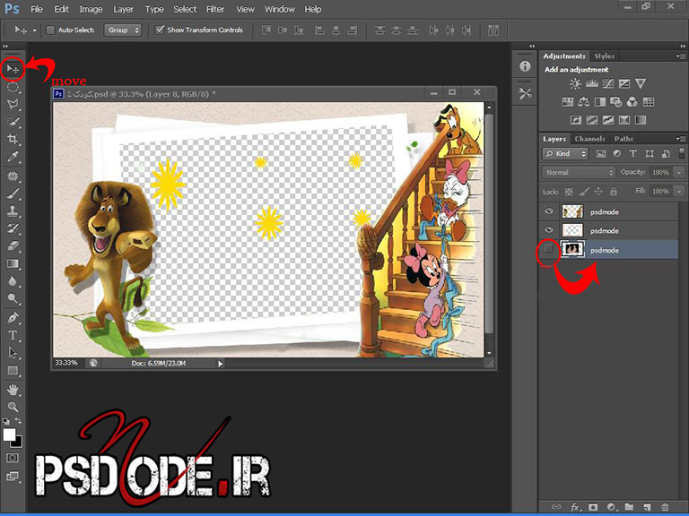Select the Hand tool

coord(13,389)
